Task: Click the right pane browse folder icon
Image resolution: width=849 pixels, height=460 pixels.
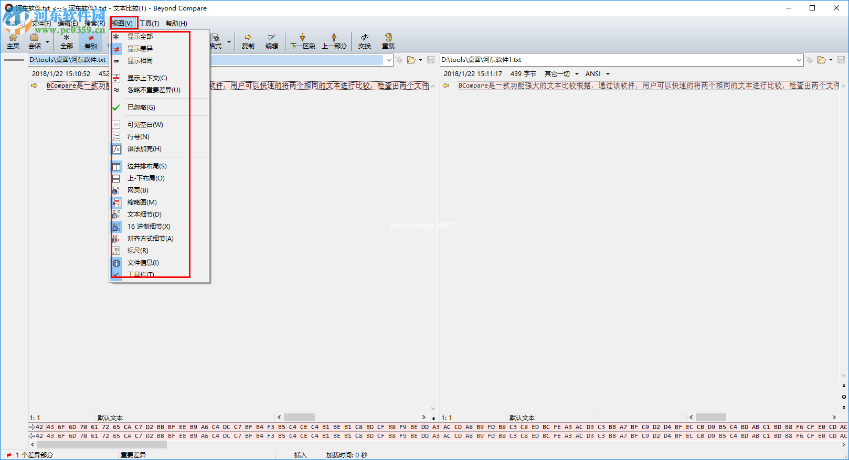Action: coord(822,60)
